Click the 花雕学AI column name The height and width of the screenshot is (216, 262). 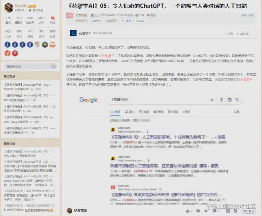(x=85, y=33)
